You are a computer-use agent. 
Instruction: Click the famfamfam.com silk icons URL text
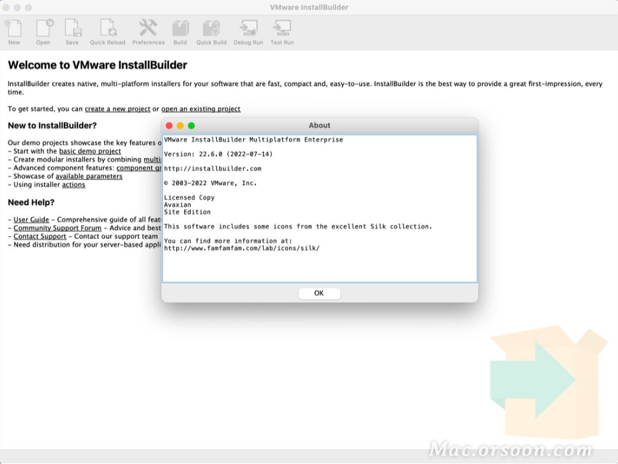coord(242,249)
